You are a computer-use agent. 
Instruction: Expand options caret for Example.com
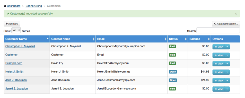point(227,64)
